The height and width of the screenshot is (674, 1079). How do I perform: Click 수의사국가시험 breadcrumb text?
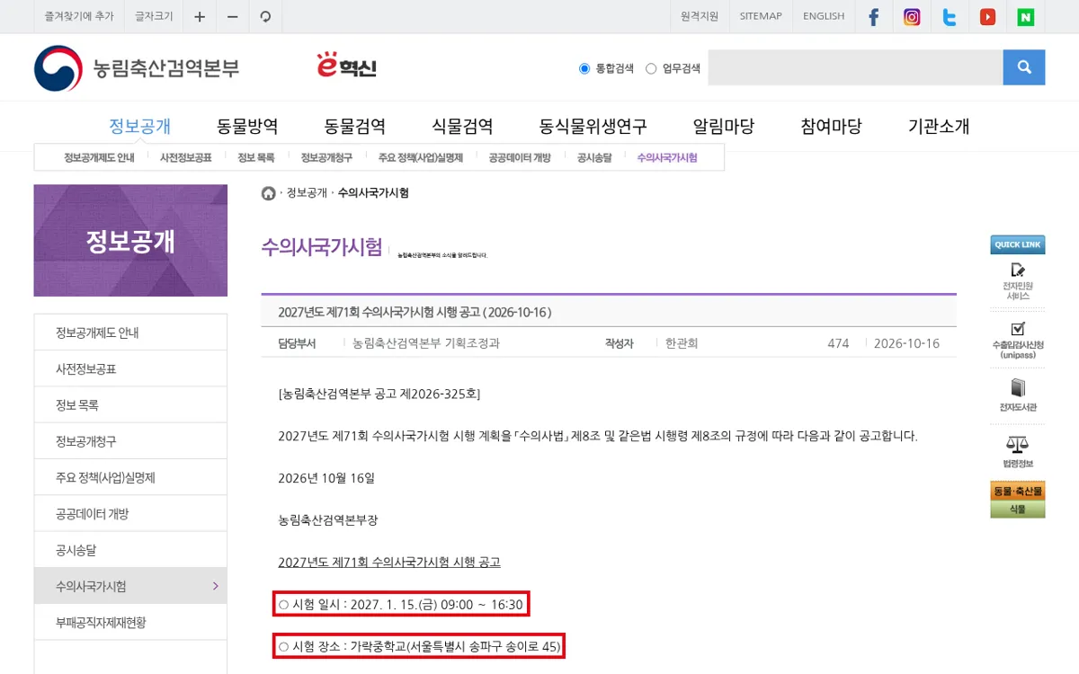373,193
